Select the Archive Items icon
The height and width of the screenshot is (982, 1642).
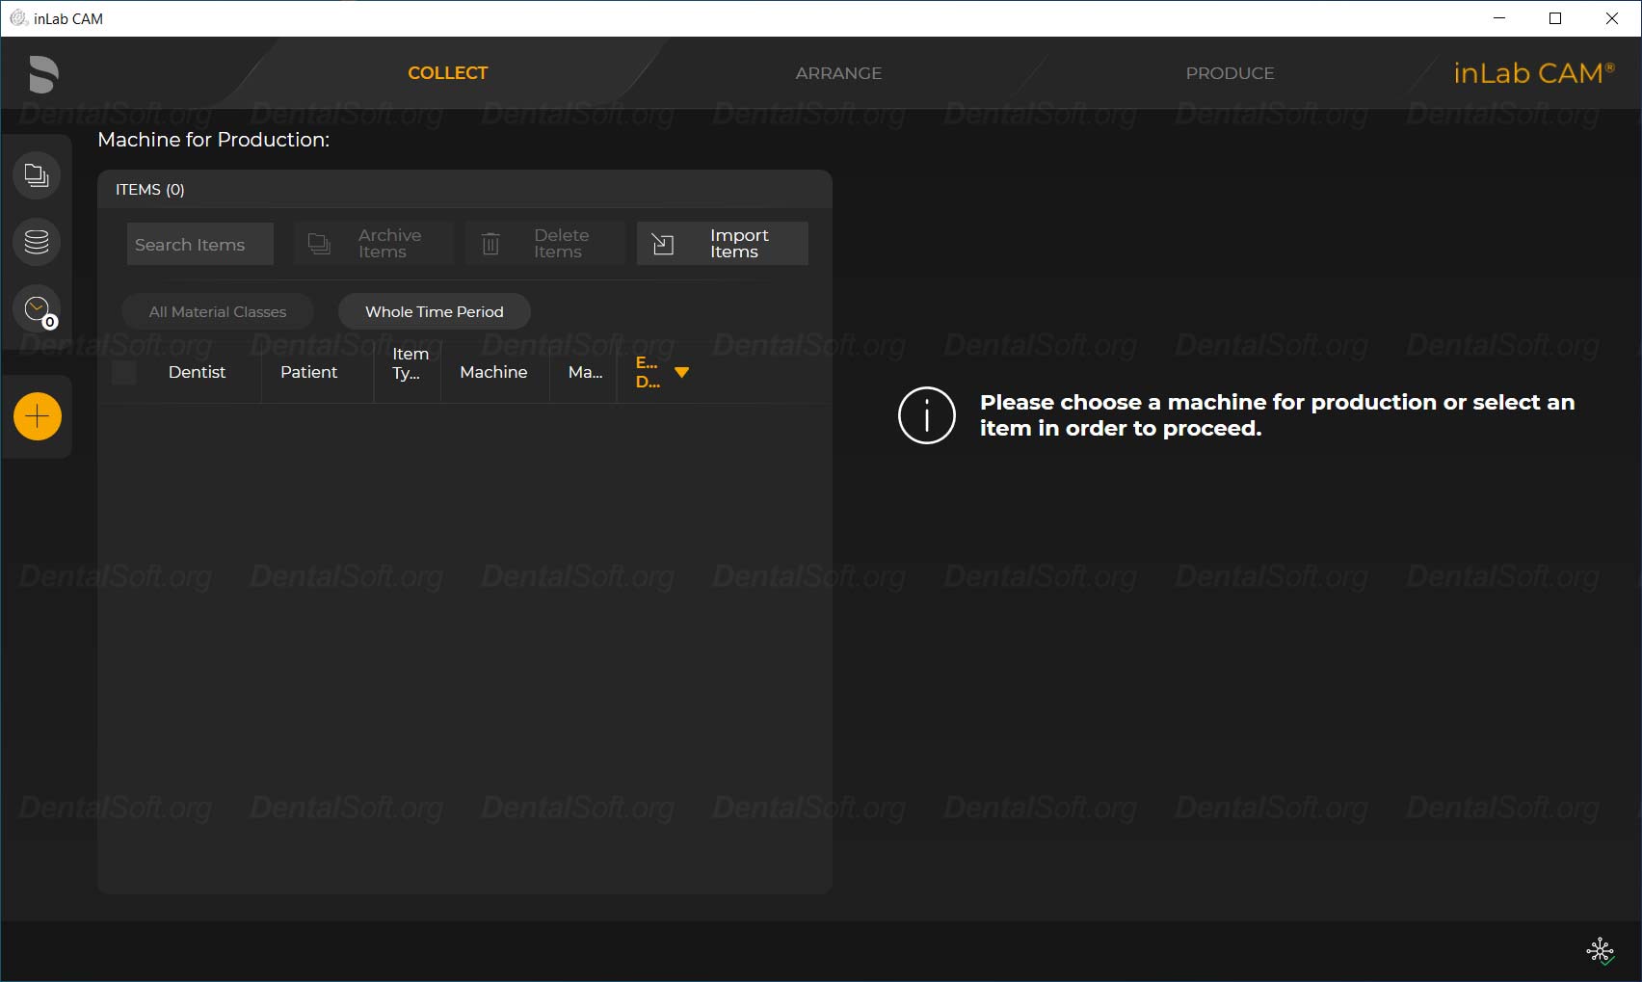click(x=319, y=243)
